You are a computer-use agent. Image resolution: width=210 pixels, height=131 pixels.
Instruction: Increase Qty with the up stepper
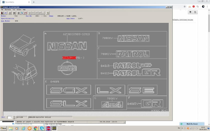[14, 117]
